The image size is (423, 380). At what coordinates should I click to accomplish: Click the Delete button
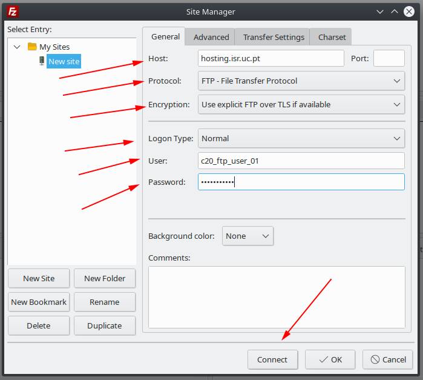[x=39, y=325]
